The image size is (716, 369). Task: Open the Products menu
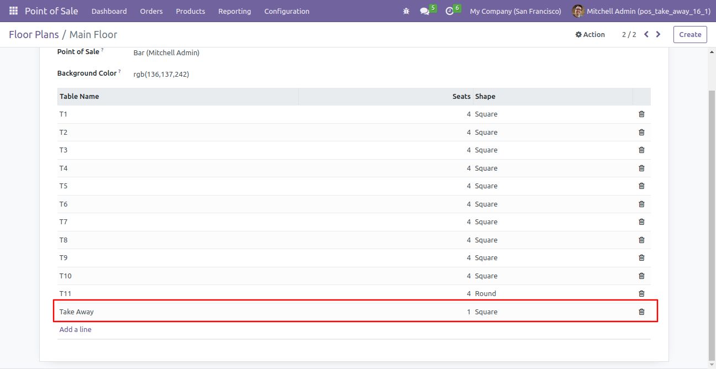point(191,11)
